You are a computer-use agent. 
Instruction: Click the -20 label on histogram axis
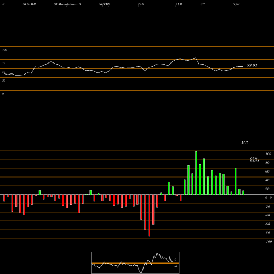coord(267,207)
